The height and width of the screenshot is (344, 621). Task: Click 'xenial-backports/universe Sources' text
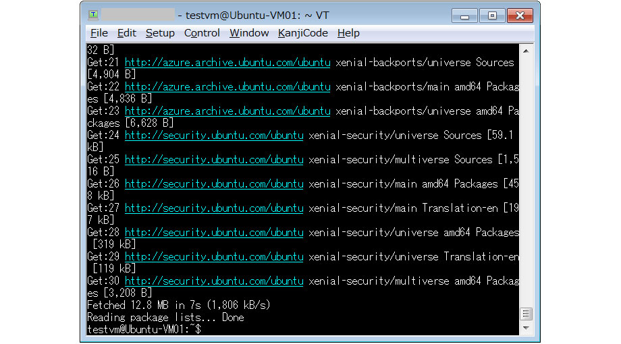425,63
